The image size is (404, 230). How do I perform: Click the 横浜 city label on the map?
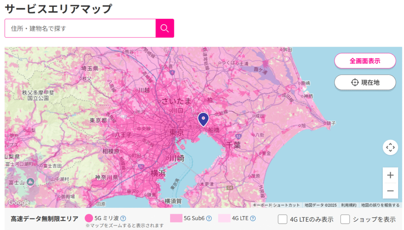coord(158,173)
